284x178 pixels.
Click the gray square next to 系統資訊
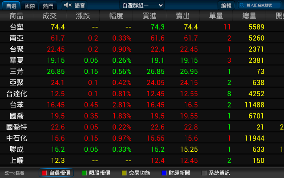click(x=204, y=173)
